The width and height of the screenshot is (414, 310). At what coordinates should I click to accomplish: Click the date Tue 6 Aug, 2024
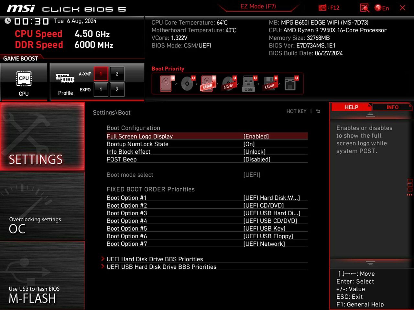pyautogui.click(x=75, y=21)
